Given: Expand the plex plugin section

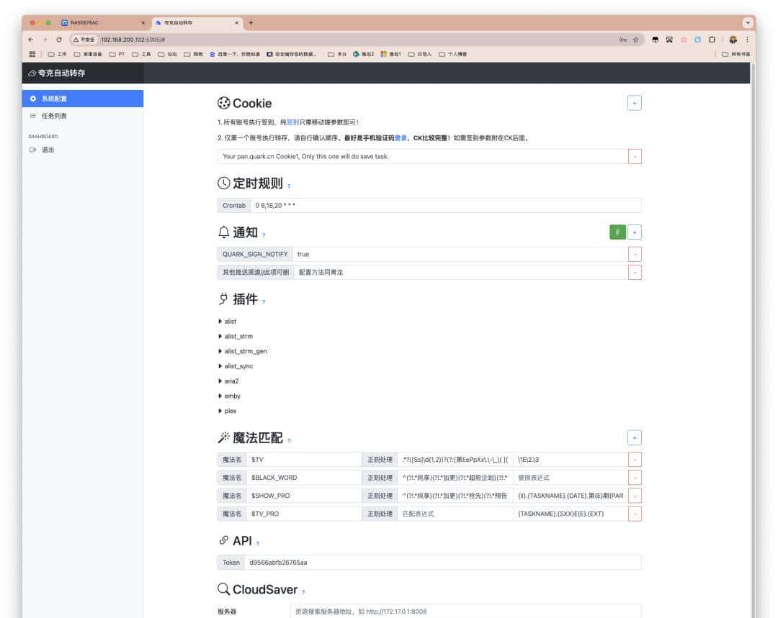Looking at the screenshot, I should click(x=230, y=411).
